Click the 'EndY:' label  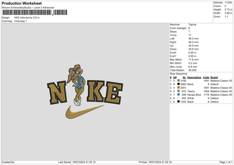click(x=173, y=56)
